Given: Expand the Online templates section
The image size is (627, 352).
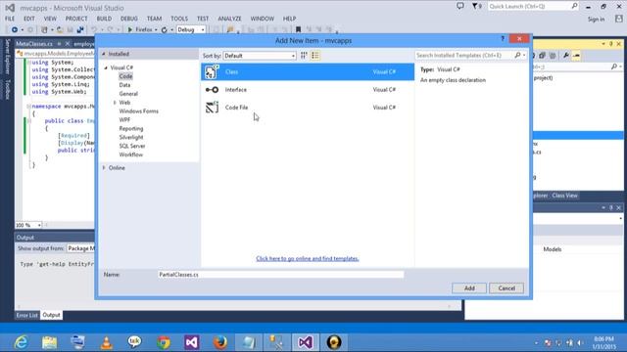Looking at the screenshot, I should tap(104, 167).
